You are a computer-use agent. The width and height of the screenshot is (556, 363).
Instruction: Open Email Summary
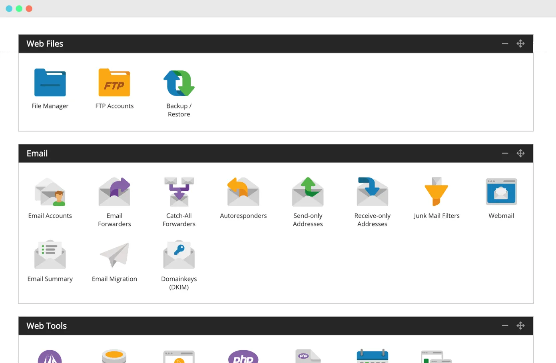[x=50, y=254]
